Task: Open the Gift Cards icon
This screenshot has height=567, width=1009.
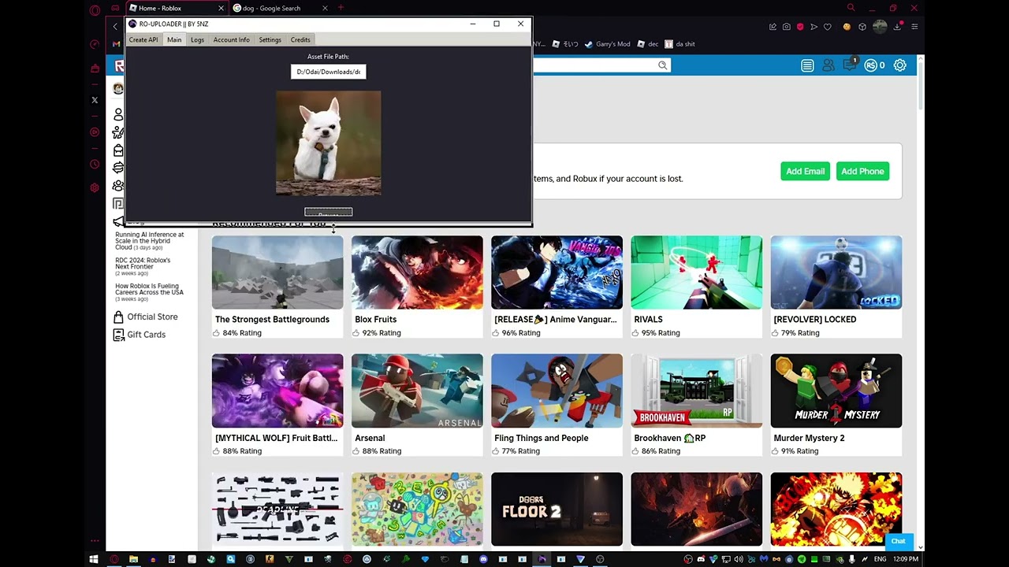Action: pyautogui.click(x=118, y=335)
